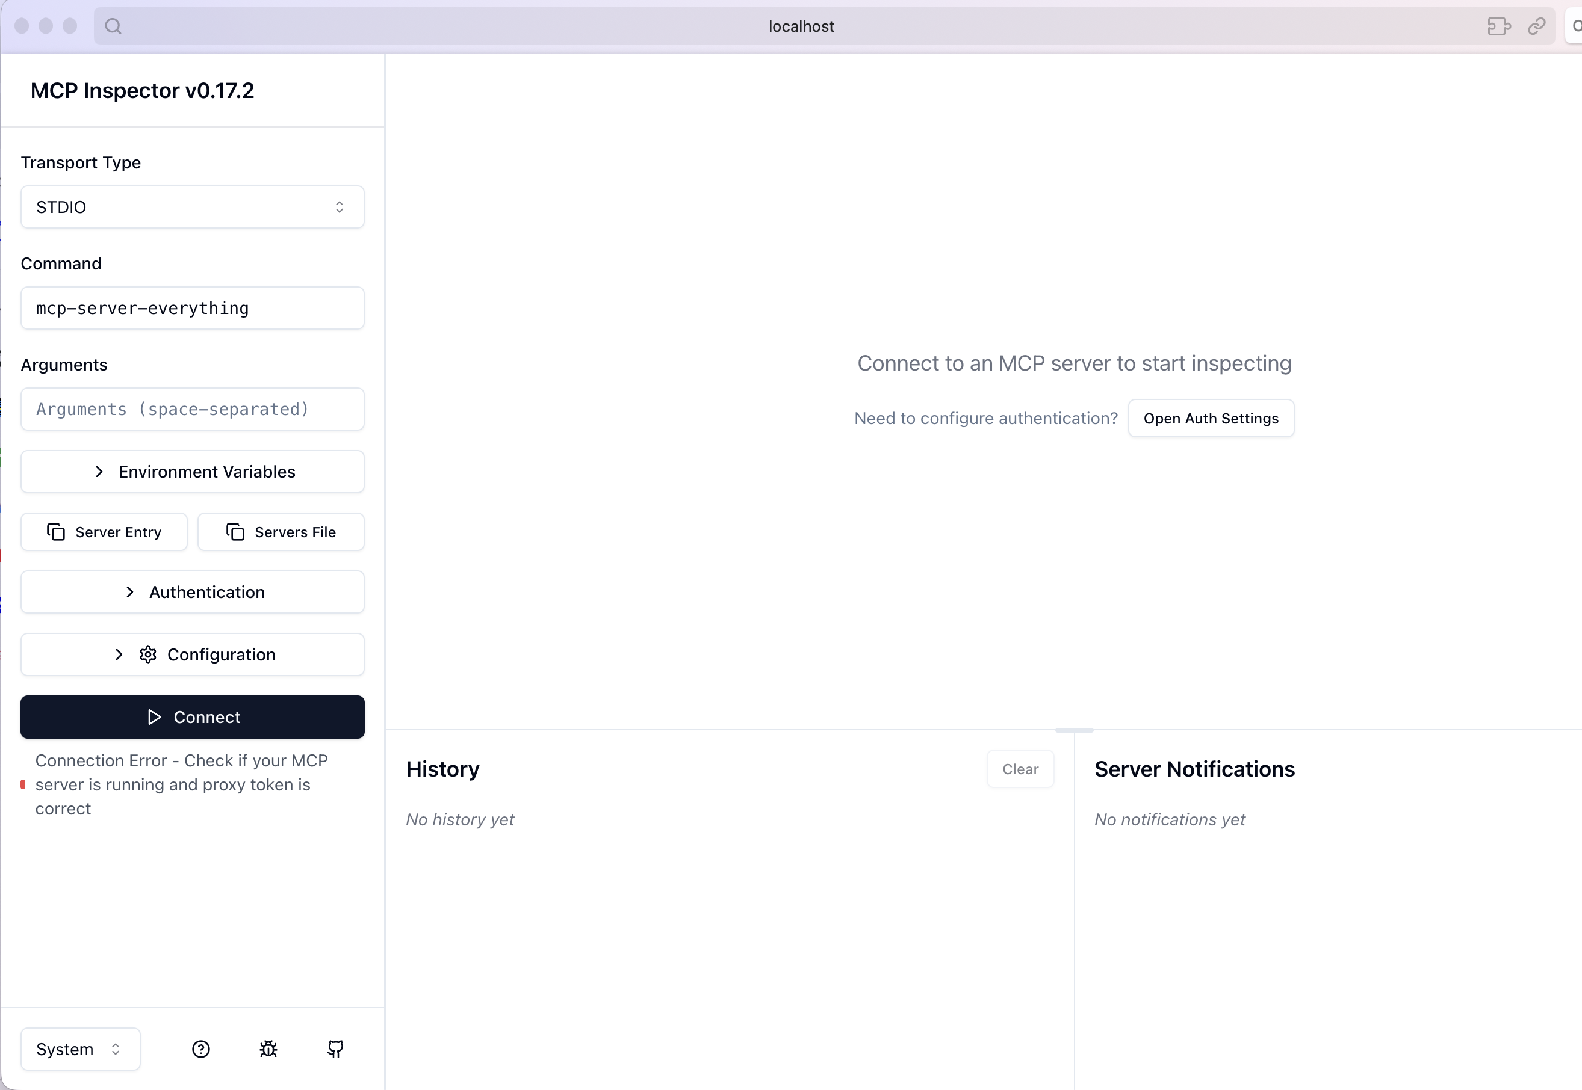
Task: Click the copy link icon in address bar
Action: click(x=1537, y=26)
